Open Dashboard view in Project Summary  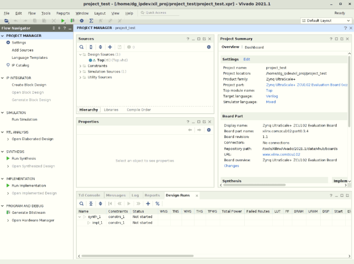(x=254, y=47)
